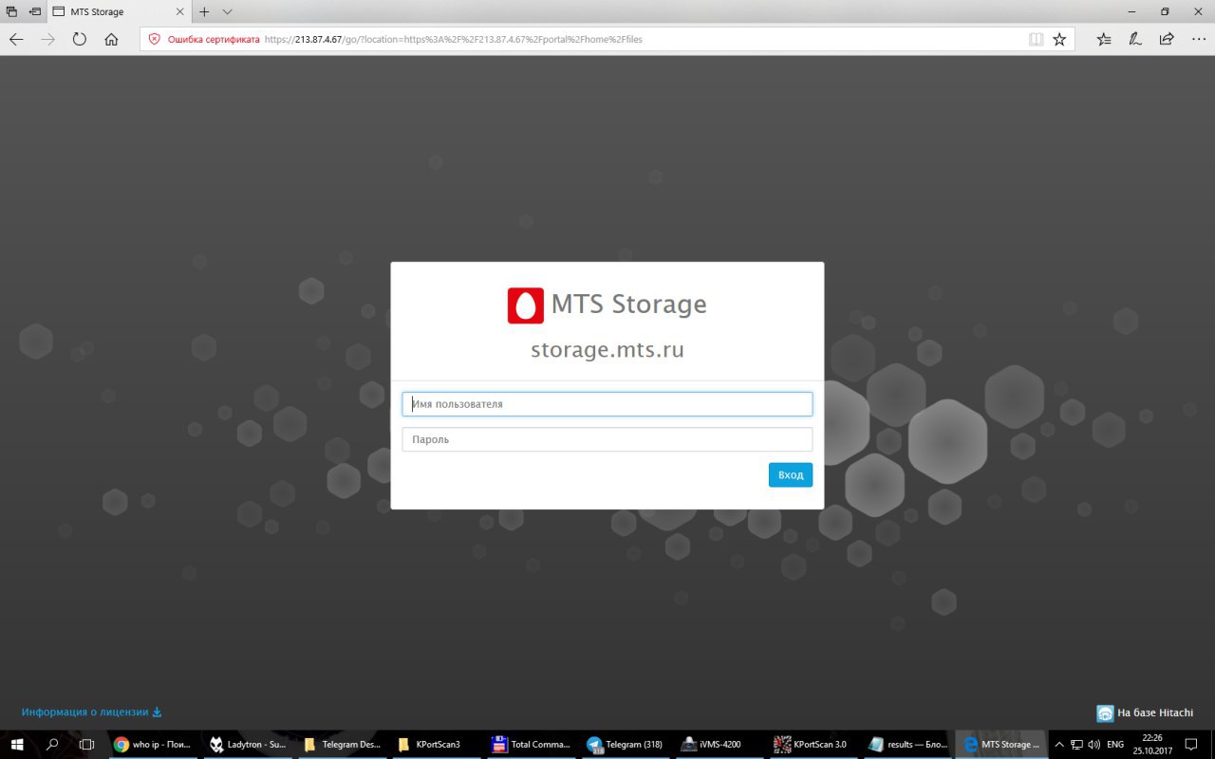Add page to favorites with star
1215x759 pixels.
click(x=1059, y=40)
